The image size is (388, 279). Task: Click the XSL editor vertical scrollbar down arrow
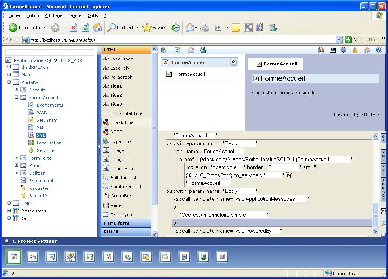click(x=376, y=231)
